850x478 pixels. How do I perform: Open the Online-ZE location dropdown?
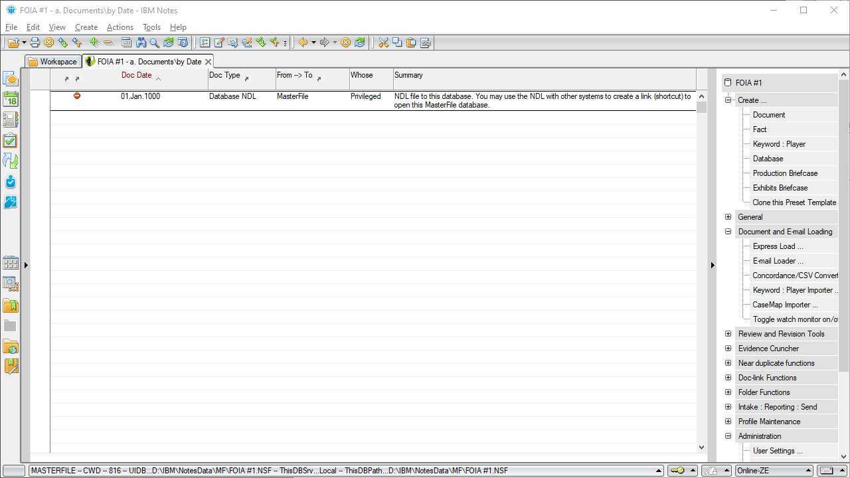tap(774, 471)
